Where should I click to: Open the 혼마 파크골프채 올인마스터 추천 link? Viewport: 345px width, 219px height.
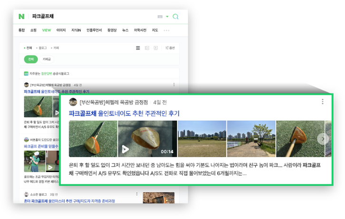69,201
